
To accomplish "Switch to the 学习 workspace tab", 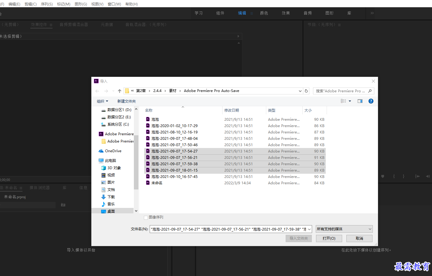I will coord(199,13).
